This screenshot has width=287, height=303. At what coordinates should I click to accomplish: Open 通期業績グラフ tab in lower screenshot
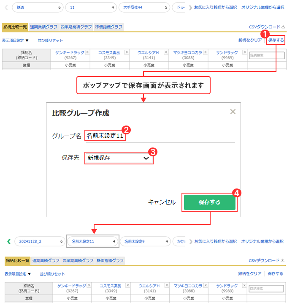[46, 260]
